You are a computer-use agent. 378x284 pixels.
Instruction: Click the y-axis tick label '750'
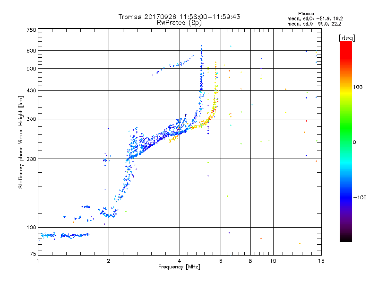[x=31, y=30]
